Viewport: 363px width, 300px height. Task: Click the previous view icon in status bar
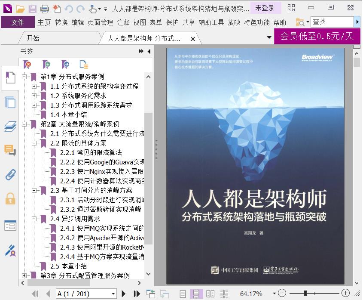click(151, 294)
